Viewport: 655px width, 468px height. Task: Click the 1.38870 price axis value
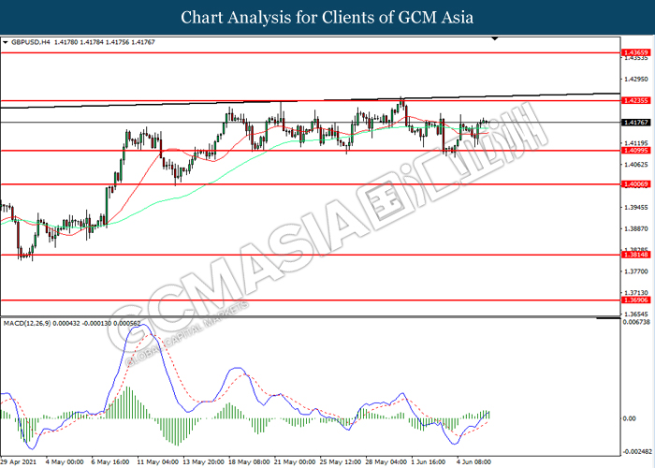point(635,229)
